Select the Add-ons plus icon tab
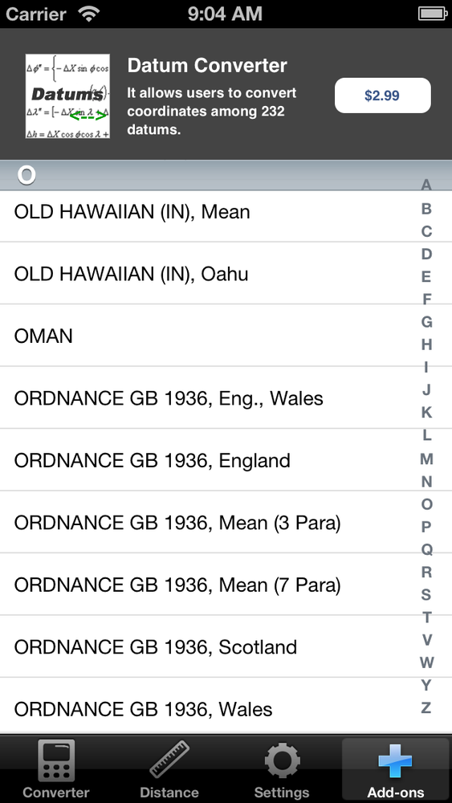This screenshot has width=452, height=803. click(395, 769)
